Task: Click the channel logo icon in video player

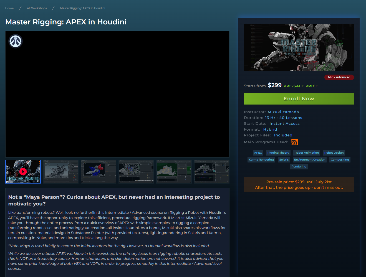Action: (x=16, y=41)
